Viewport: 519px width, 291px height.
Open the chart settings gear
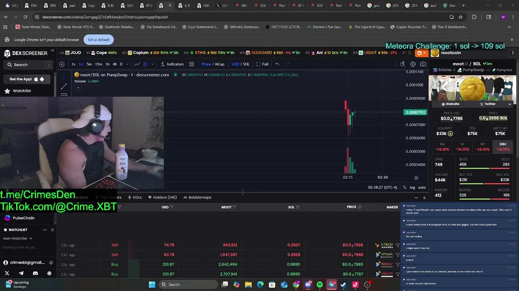pos(413,64)
